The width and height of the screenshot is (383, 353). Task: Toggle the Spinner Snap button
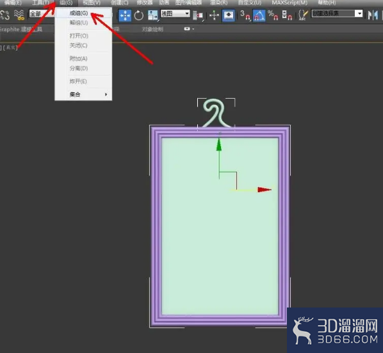coord(287,15)
